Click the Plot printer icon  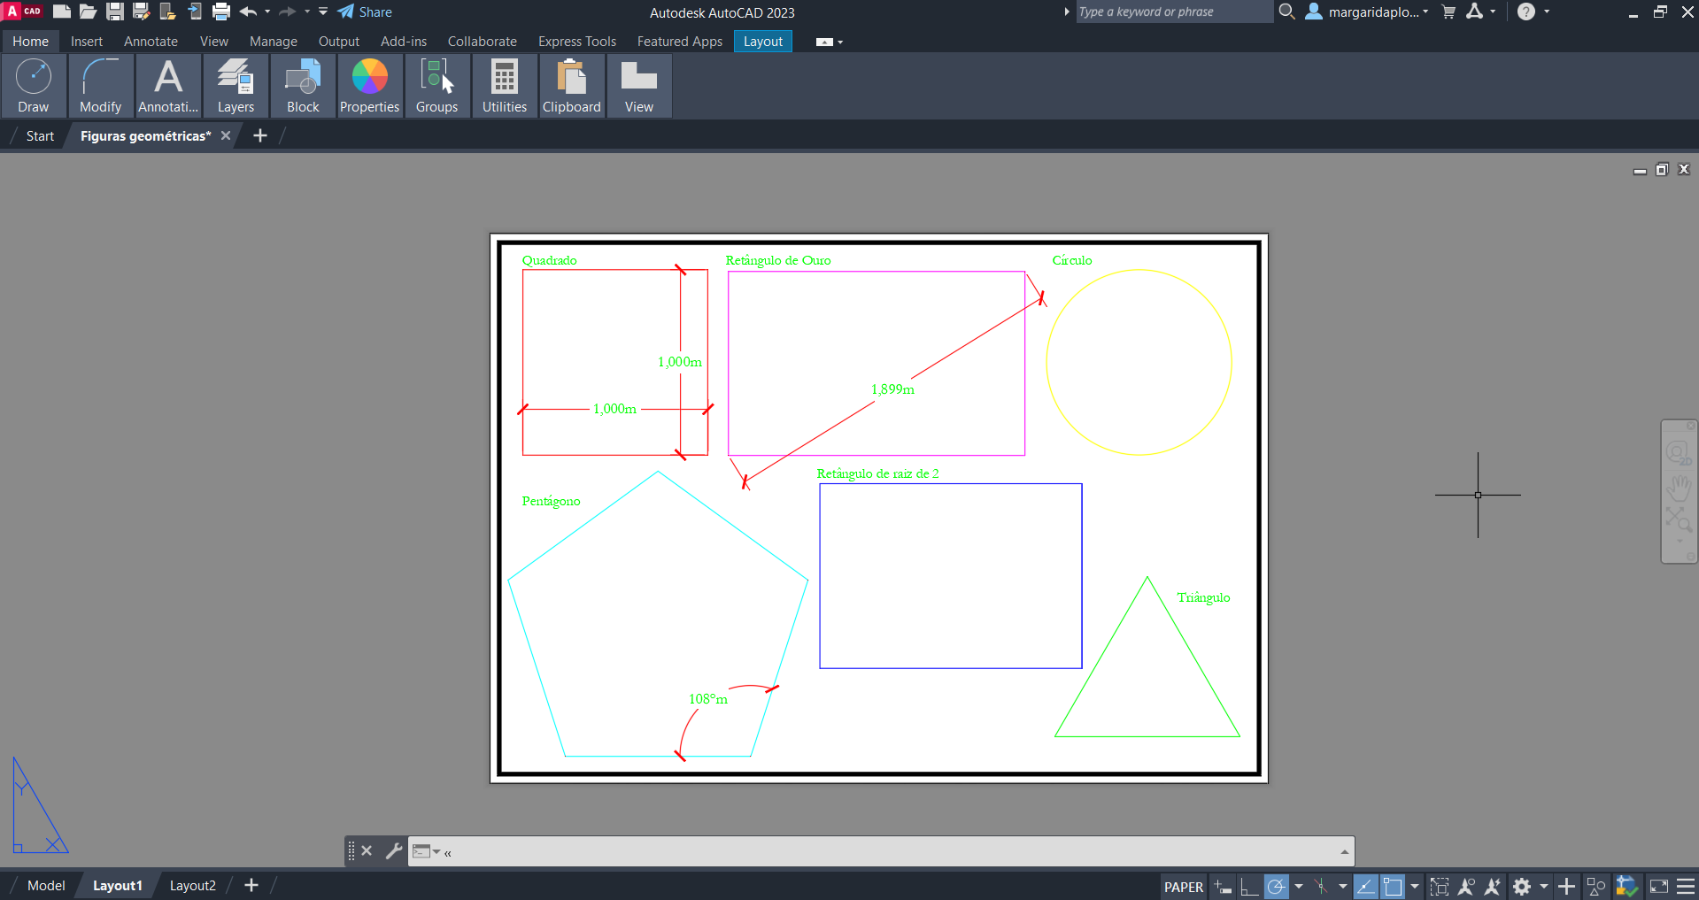click(221, 12)
